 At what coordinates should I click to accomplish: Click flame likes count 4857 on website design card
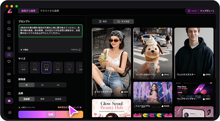[x=206, y=99]
